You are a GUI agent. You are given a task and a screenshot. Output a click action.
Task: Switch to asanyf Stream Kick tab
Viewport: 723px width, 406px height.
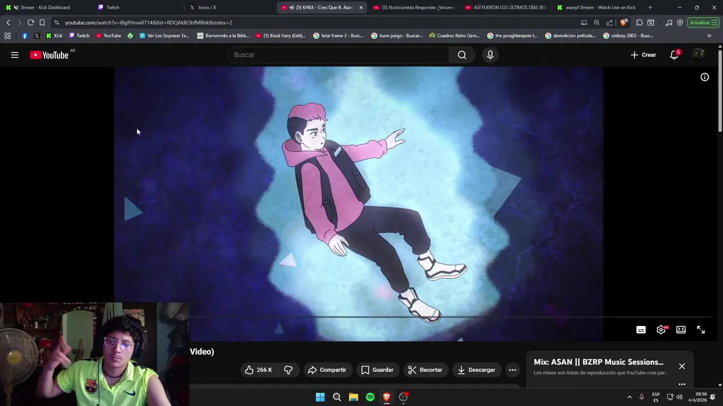598,7
